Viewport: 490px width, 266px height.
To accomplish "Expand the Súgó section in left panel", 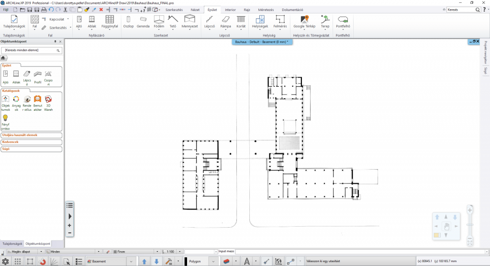I will pyautogui.click(x=31, y=149).
